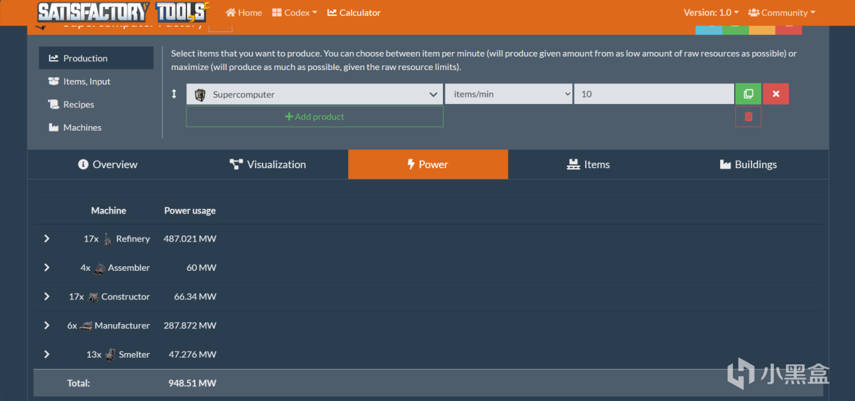Image resolution: width=855 pixels, height=401 pixels.
Task: Open the Recipes sidebar section
Action: 96,104
